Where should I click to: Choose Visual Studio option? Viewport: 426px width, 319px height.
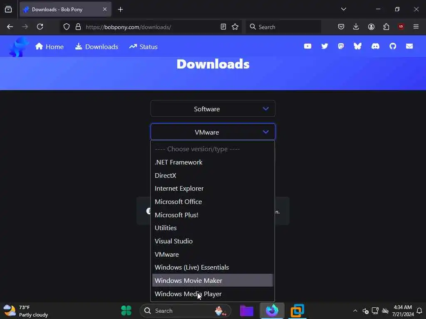[x=213, y=241]
